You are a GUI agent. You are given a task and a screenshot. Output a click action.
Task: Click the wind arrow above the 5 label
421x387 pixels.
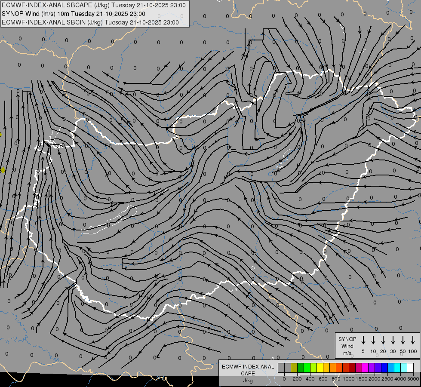pos(363,340)
